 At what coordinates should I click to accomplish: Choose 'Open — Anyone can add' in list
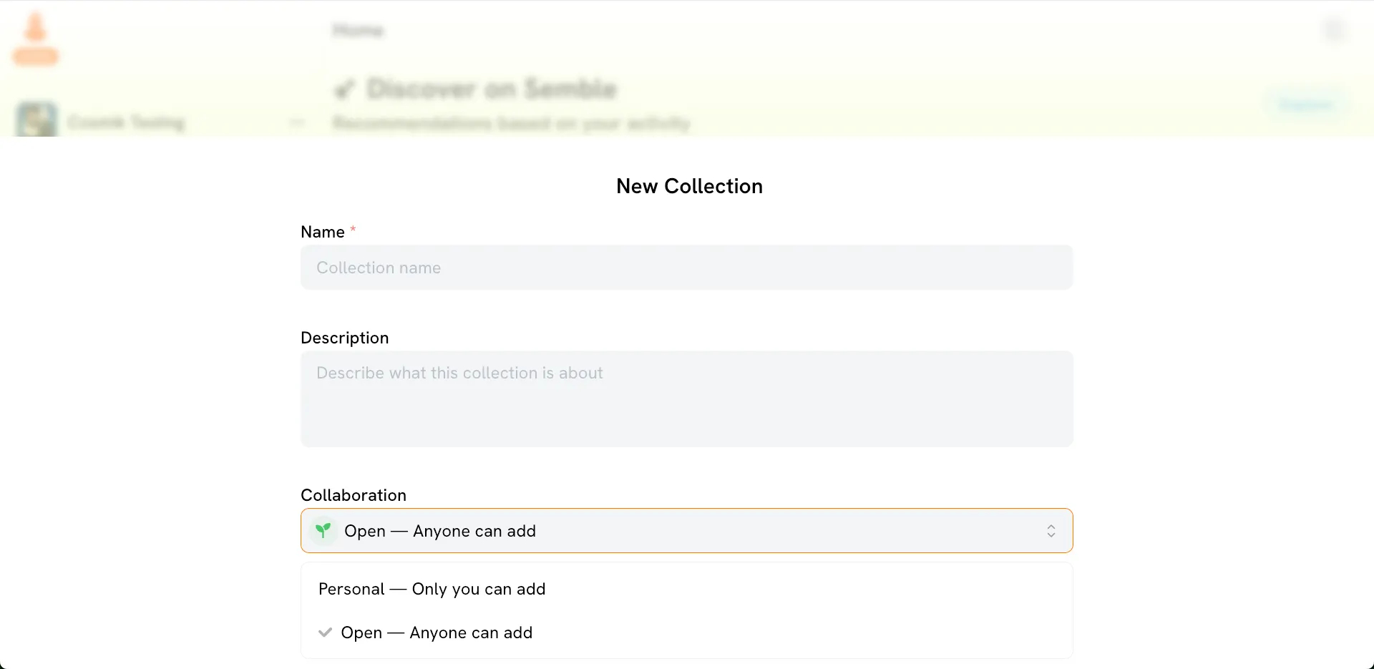[x=437, y=633]
